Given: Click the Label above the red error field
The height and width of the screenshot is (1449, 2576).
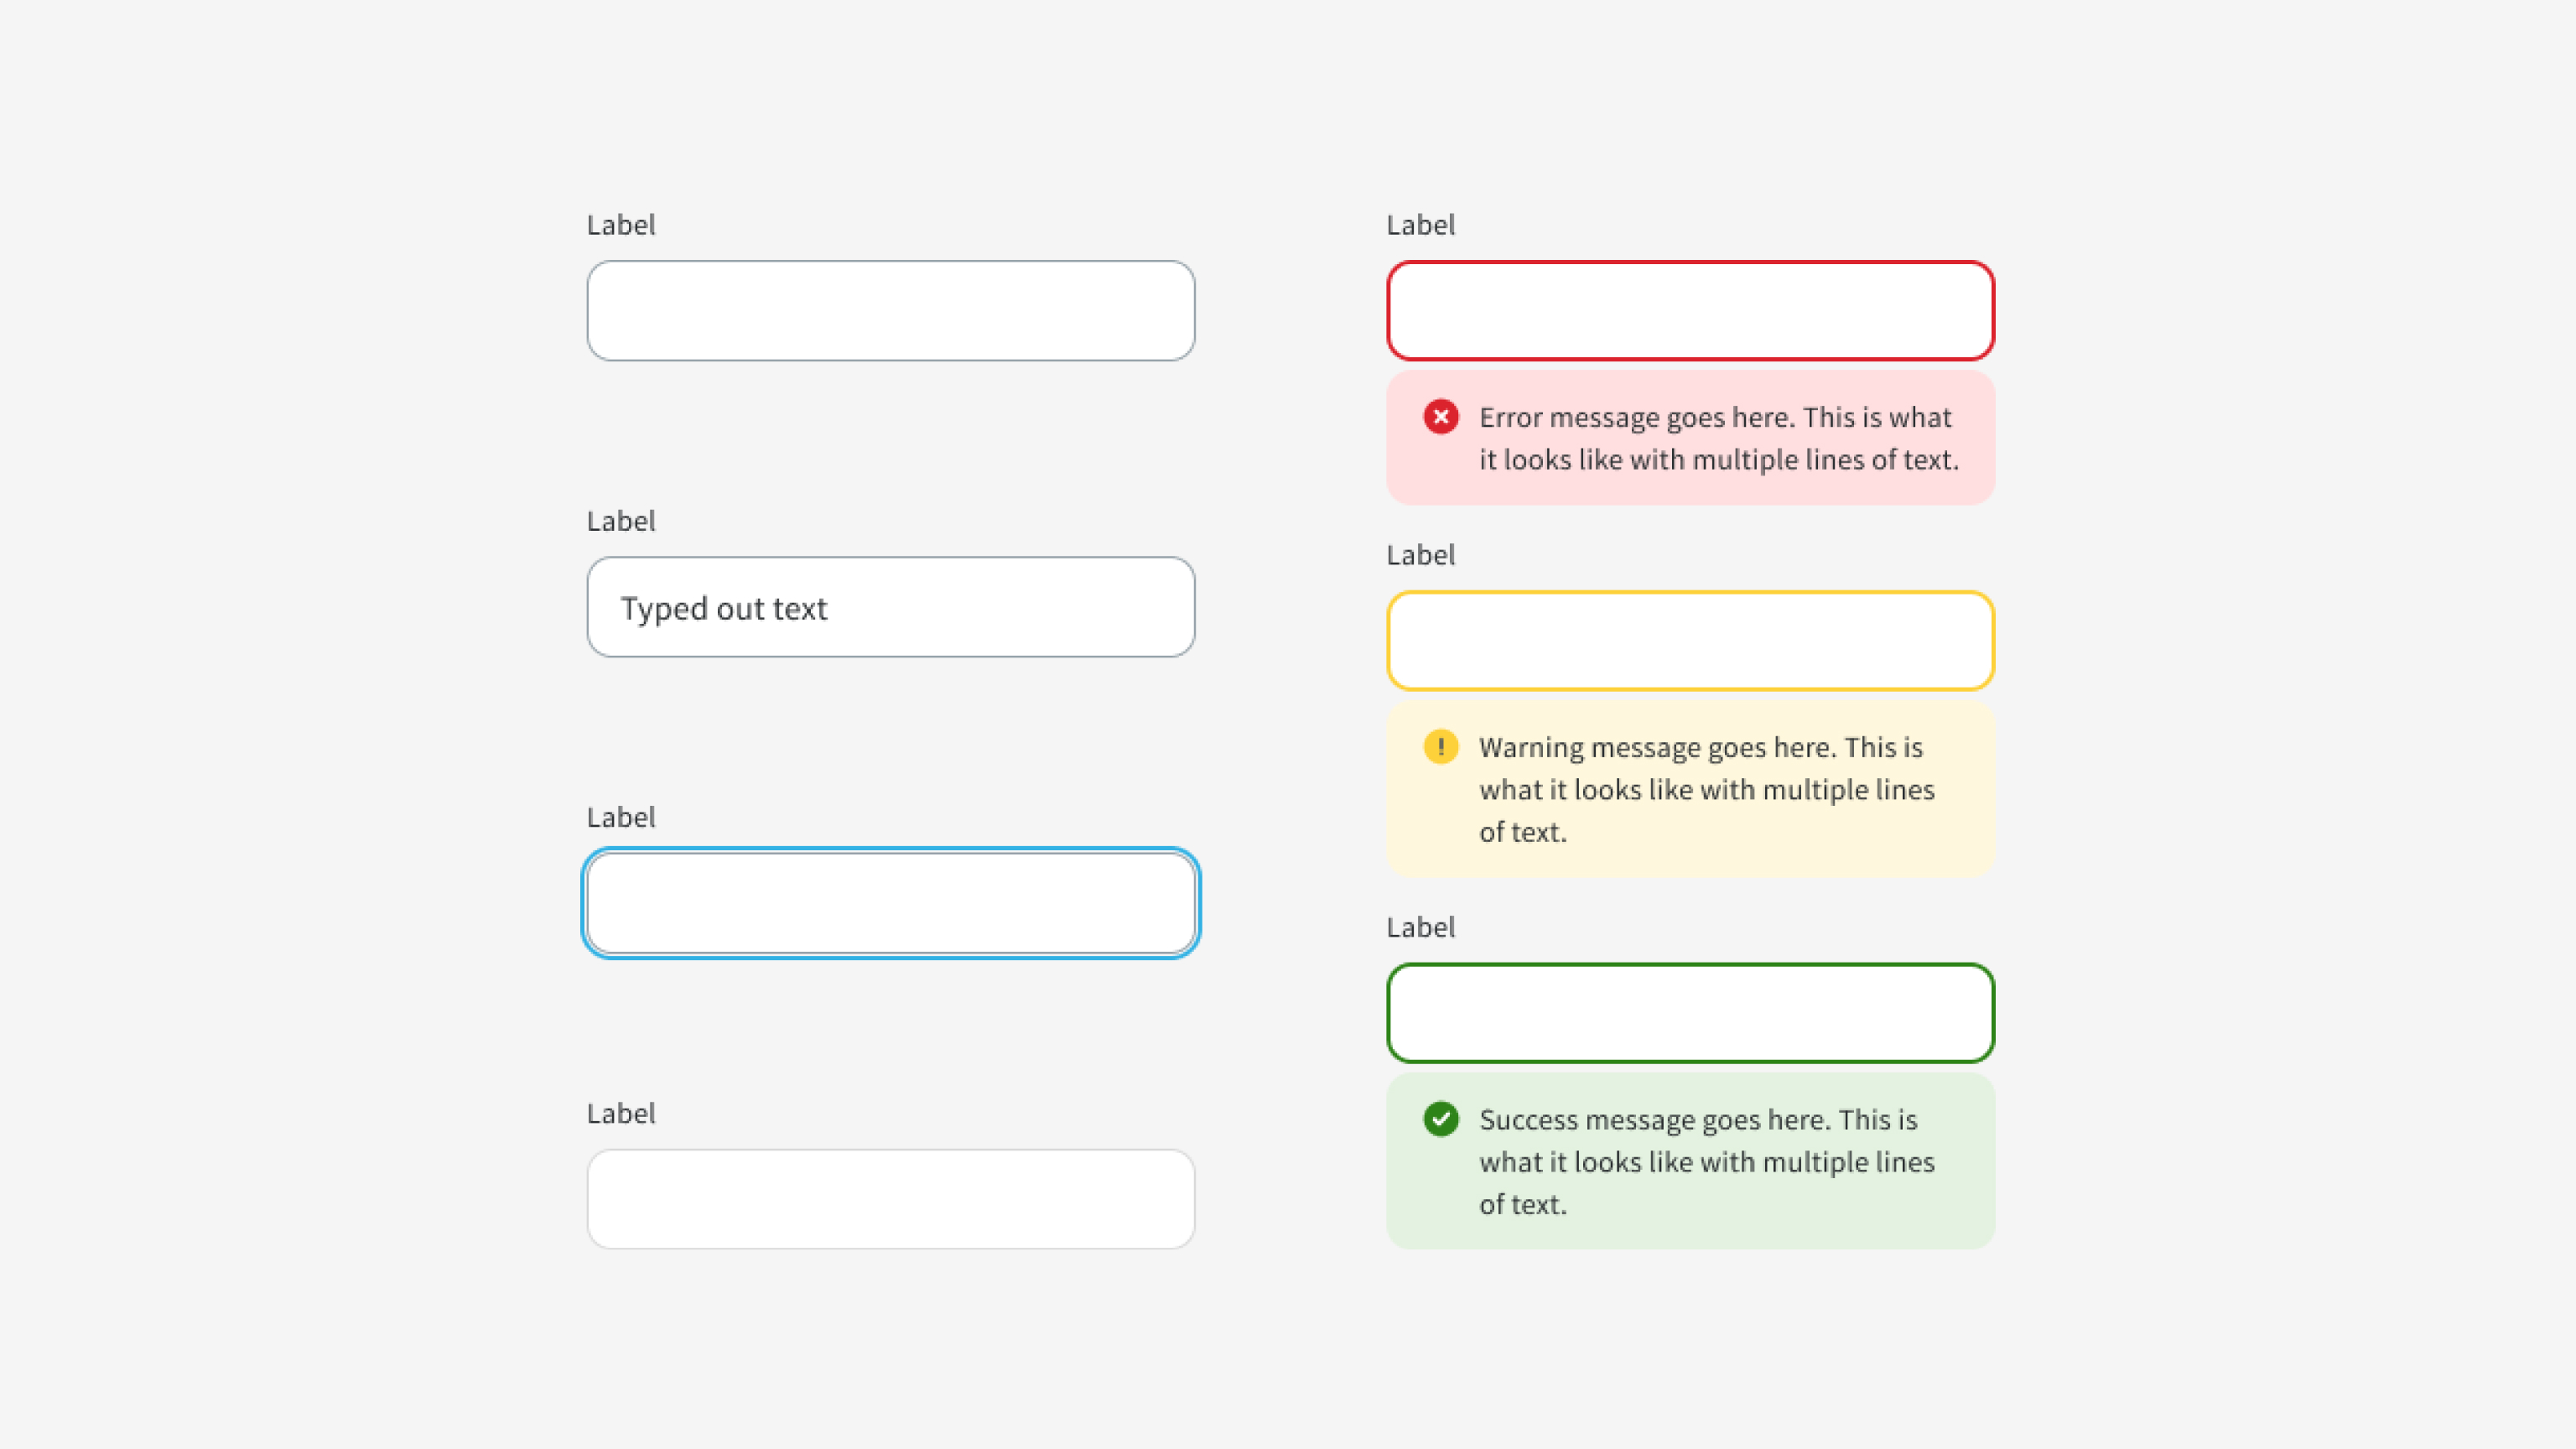Looking at the screenshot, I should pos(1420,225).
